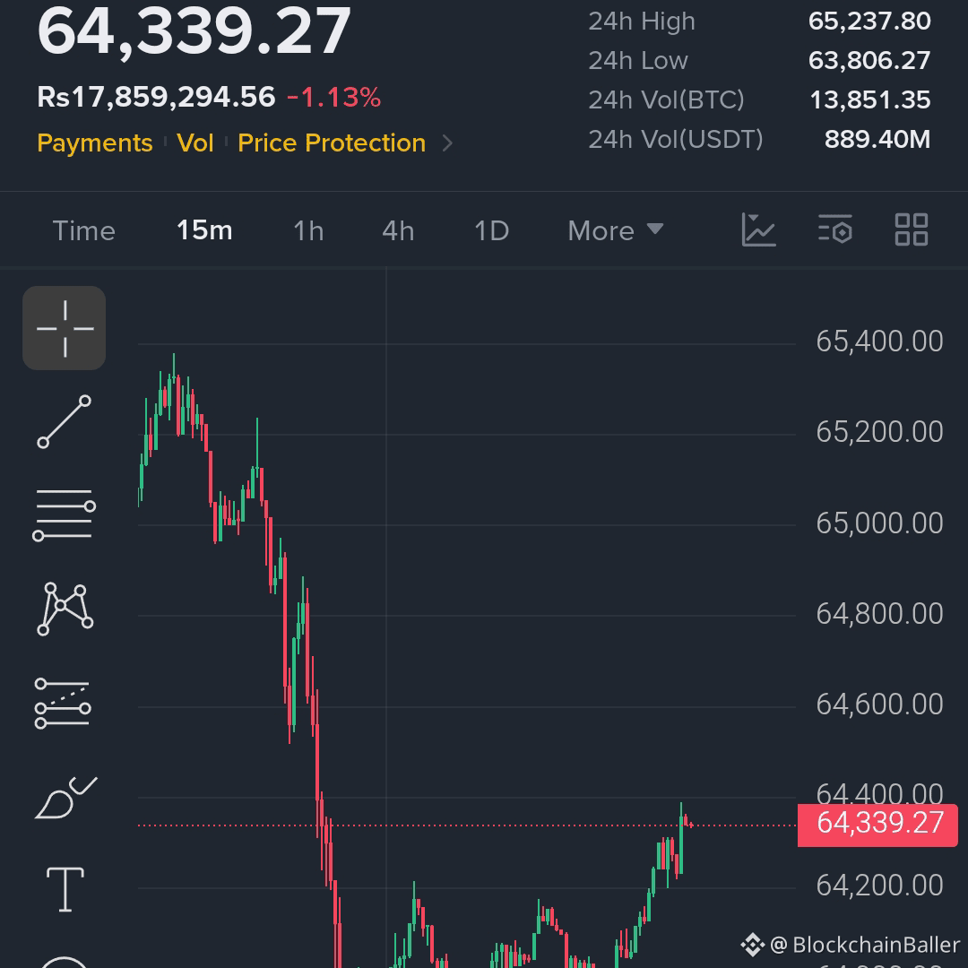The height and width of the screenshot is (968, 968).
Task: Open the Payments tag link
Action: pos(94,143)
